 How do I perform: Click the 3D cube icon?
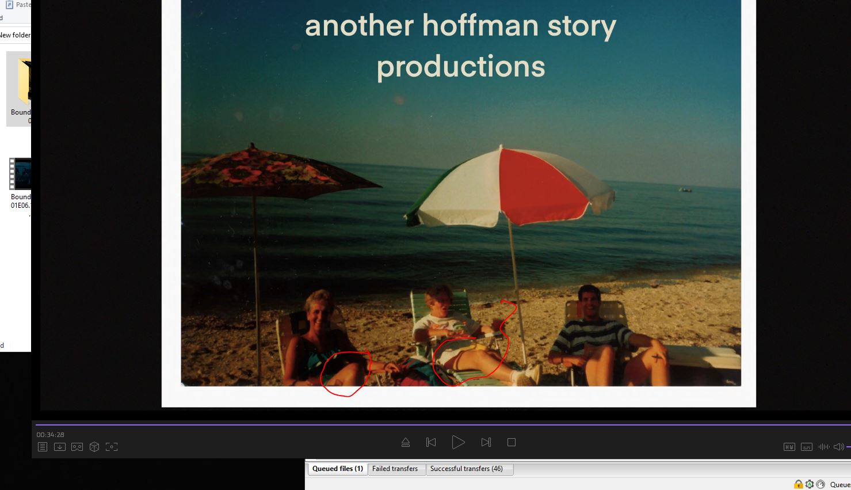click(x=94, y=447)
